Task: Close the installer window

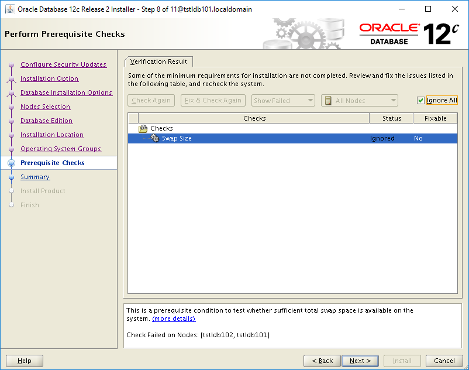Action: coord(454,9)
